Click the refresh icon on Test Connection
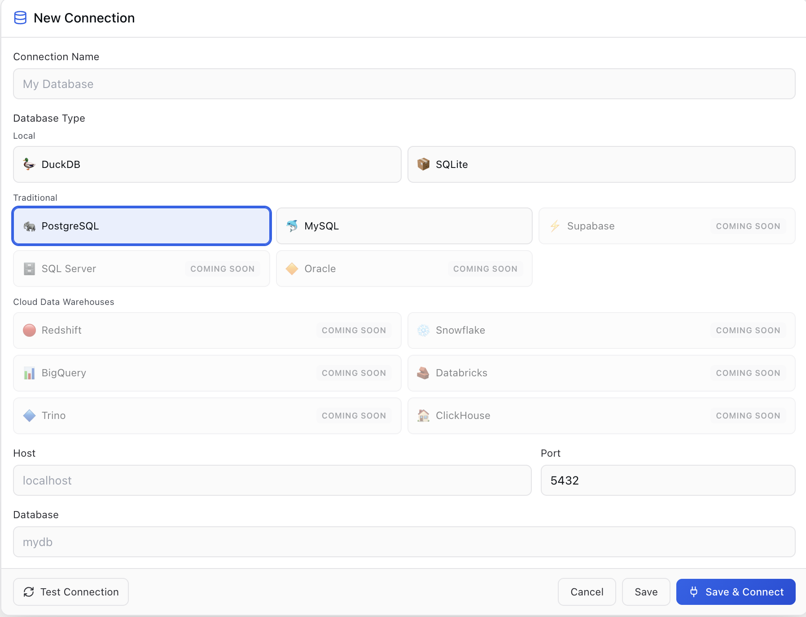Image resolution: width=806 pixels, height=617 pixels. [x=29, y=592]
